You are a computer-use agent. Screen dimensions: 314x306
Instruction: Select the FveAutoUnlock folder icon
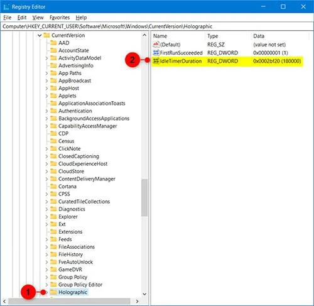pyautogui.click(x=53, y=262)
